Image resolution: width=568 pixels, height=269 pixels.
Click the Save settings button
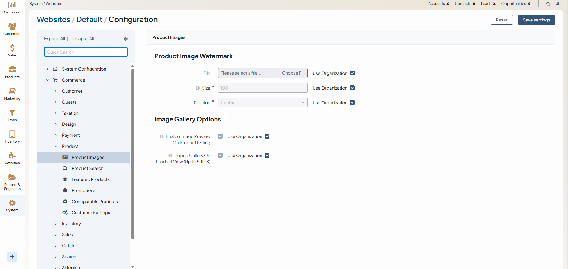click(x=536, y=20)
